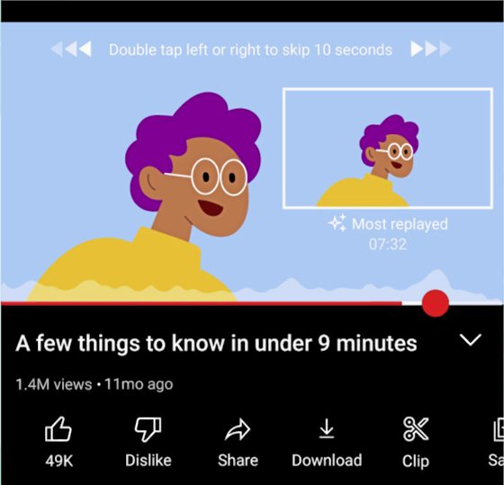Tap the Download arrow icon
The height and width of the screenshot is (485, 504).
pyautogui.click(x=327, y=428)
